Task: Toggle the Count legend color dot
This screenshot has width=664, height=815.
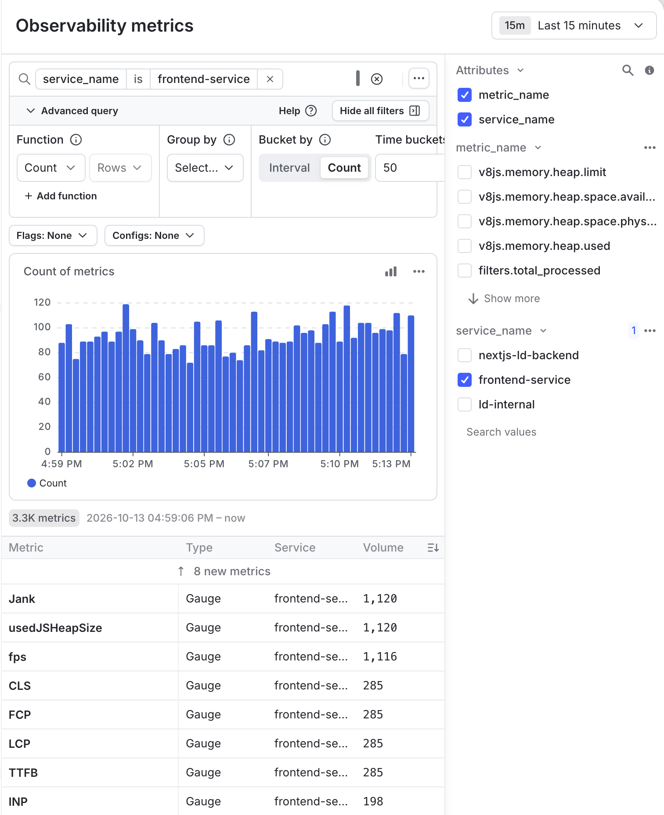Action: pyautogui.click(x=32, y=483)
